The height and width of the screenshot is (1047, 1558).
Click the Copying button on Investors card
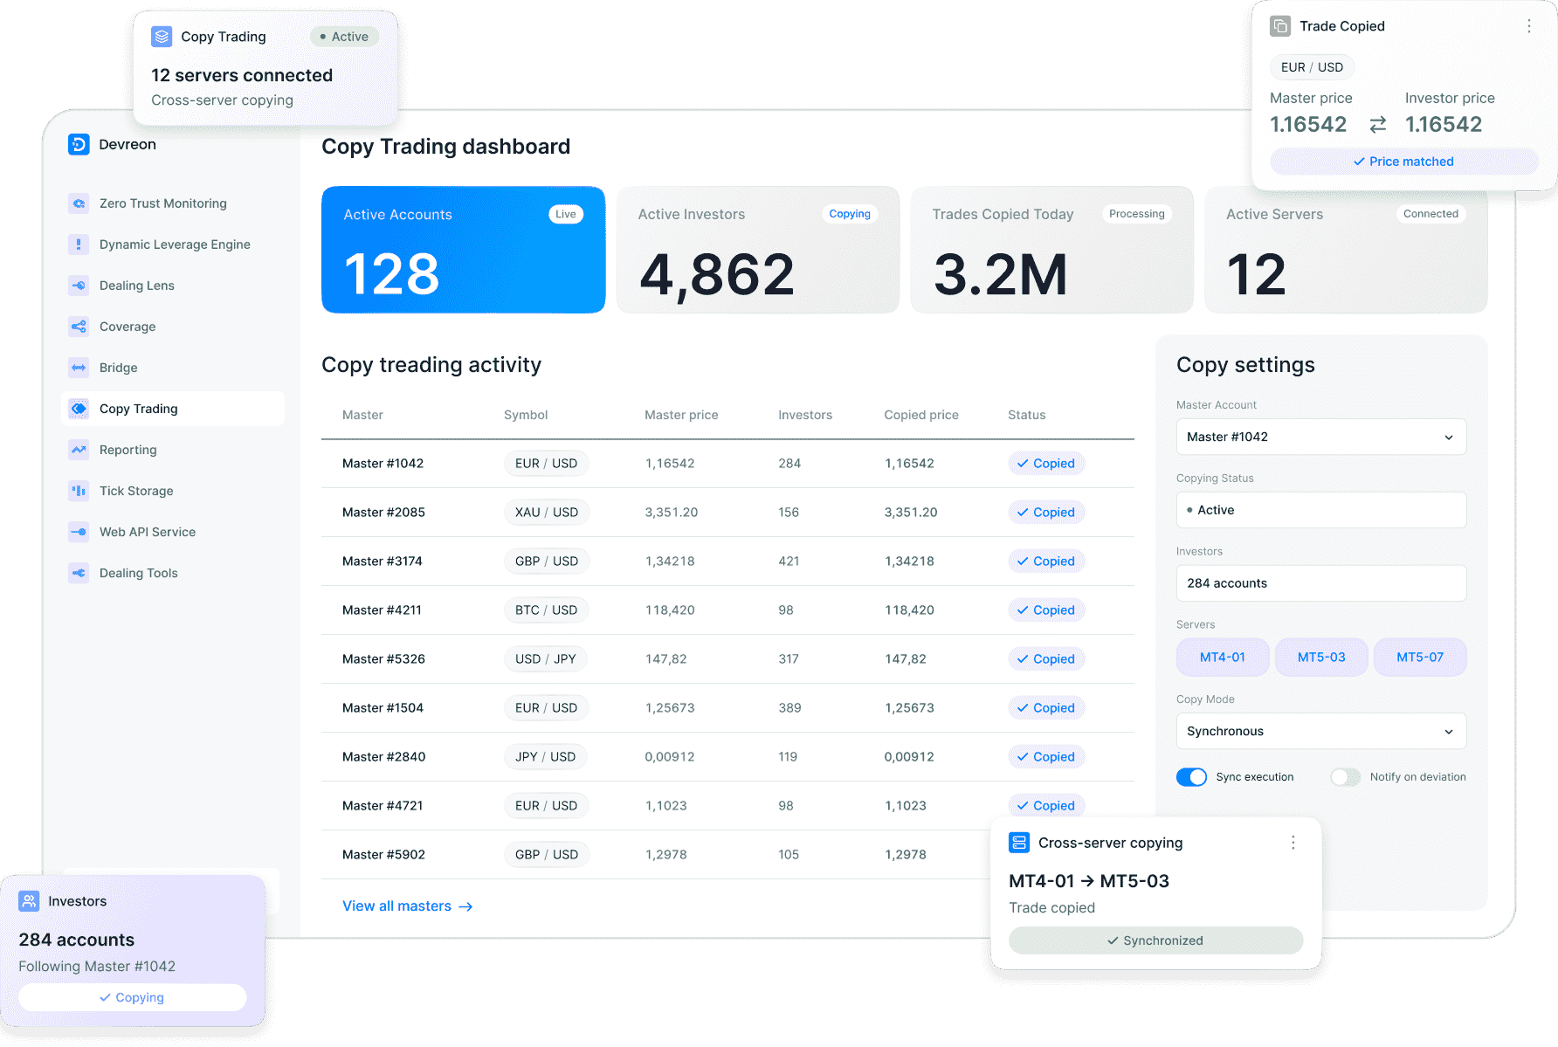tap(132, 997)
